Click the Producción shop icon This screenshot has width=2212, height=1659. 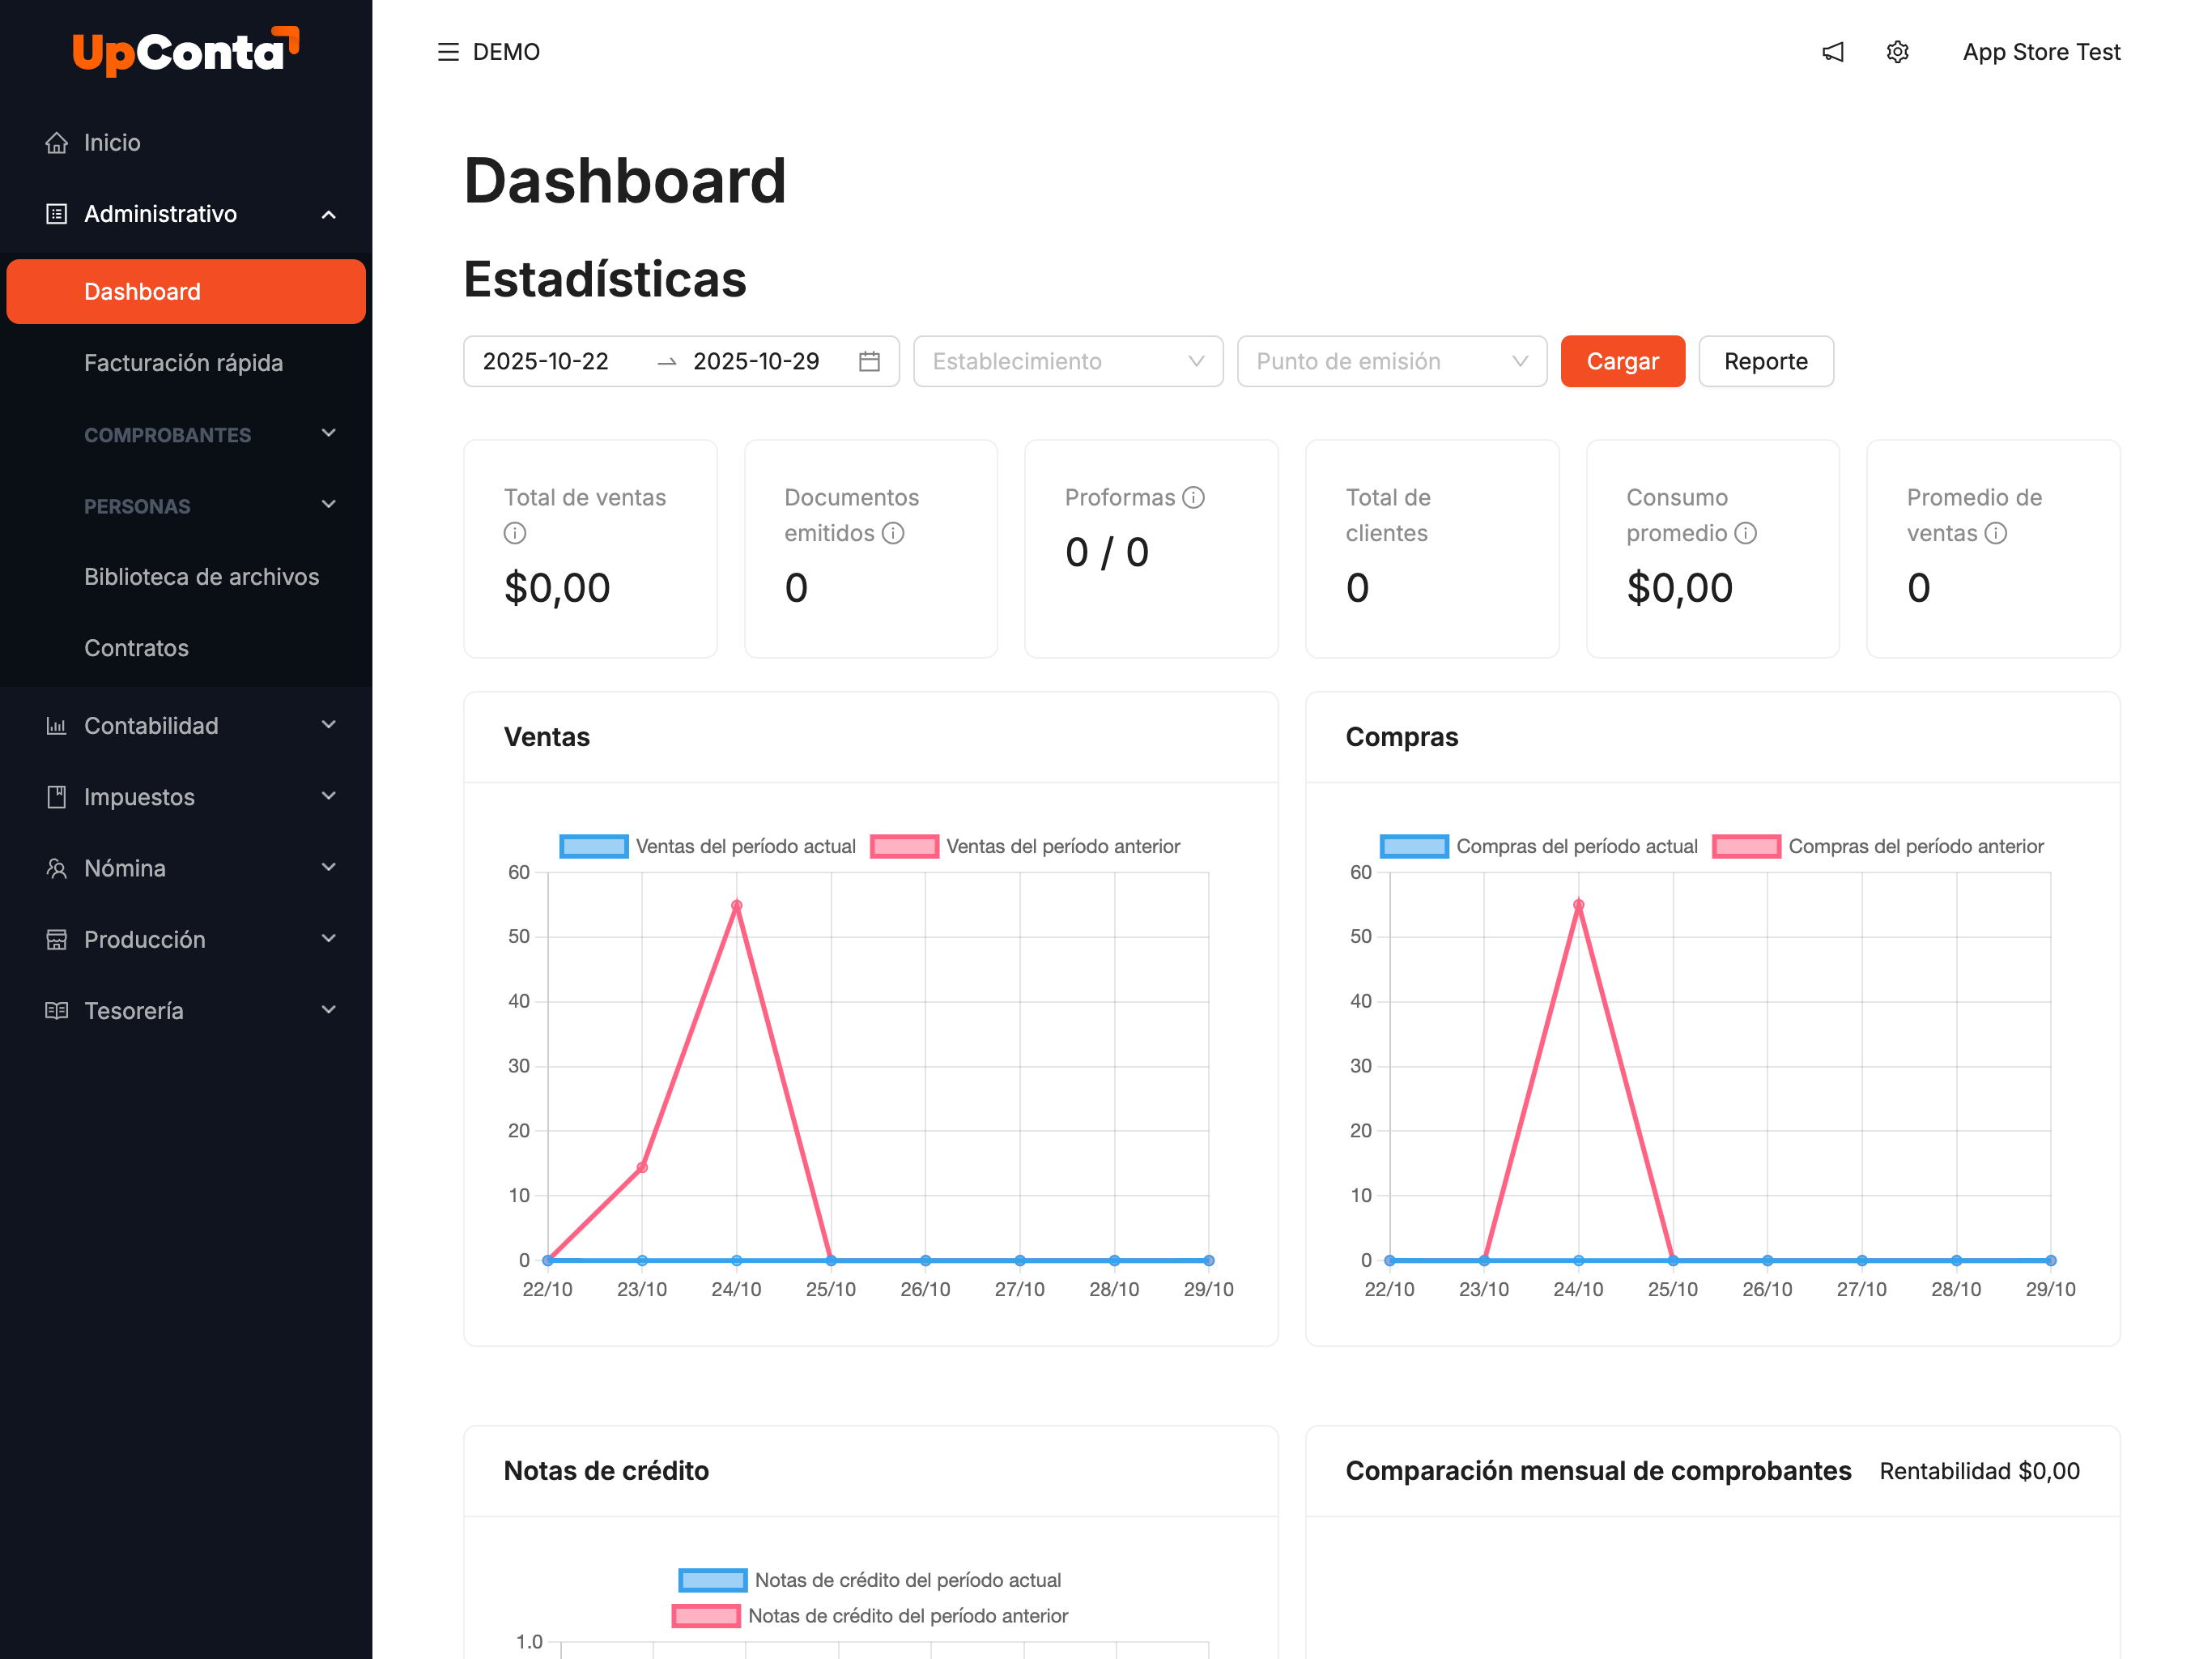pyautogui.click(x=57, y=940)
